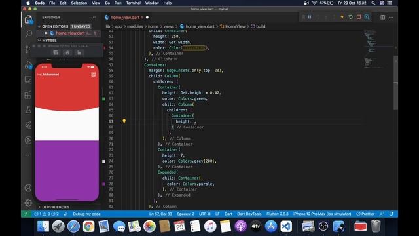Click build in breadcrumb
419x236 pixels.
(261, 26)
